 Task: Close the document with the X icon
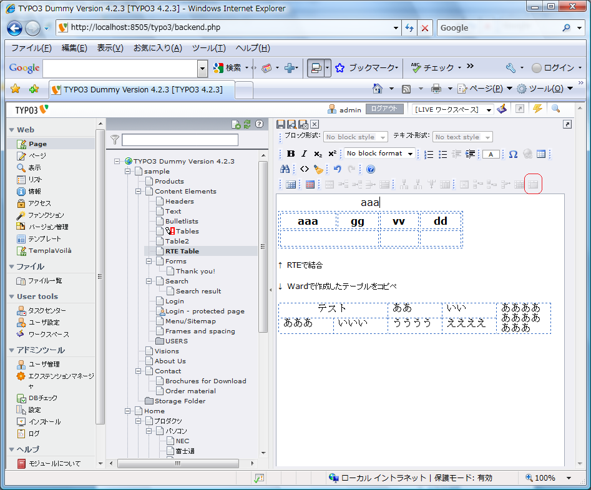[x=315, y=124]
